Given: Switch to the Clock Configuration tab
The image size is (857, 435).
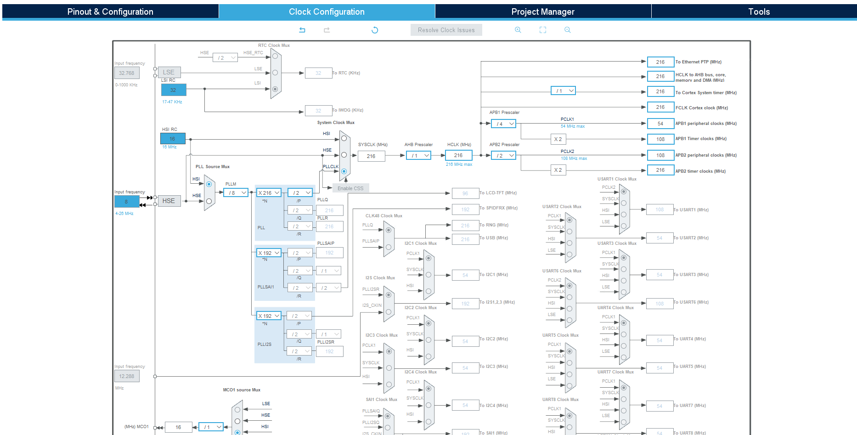Looking at the screenshot, I should pyautogui.click(x=327, y=11).
